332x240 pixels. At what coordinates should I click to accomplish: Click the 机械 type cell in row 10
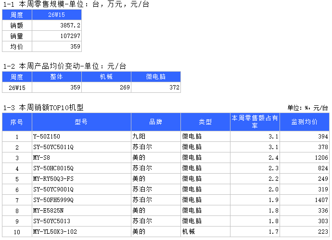pyautogui.click(x=205, y=231)
